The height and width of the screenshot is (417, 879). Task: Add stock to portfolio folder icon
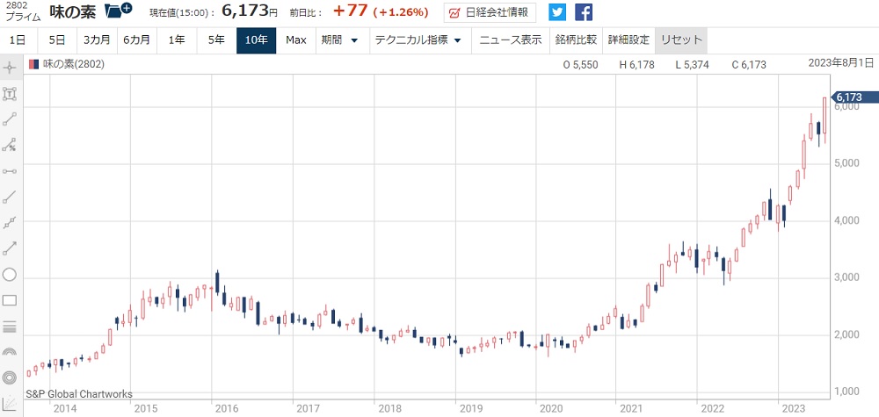pyautogui.click(x=119, y=10)
